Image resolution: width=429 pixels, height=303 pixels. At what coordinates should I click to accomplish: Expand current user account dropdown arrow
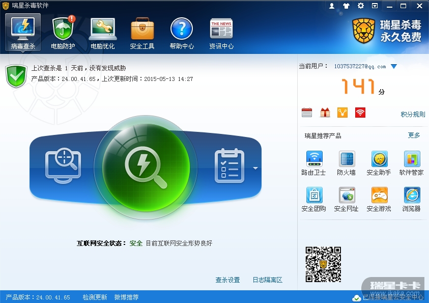[394, 66]
